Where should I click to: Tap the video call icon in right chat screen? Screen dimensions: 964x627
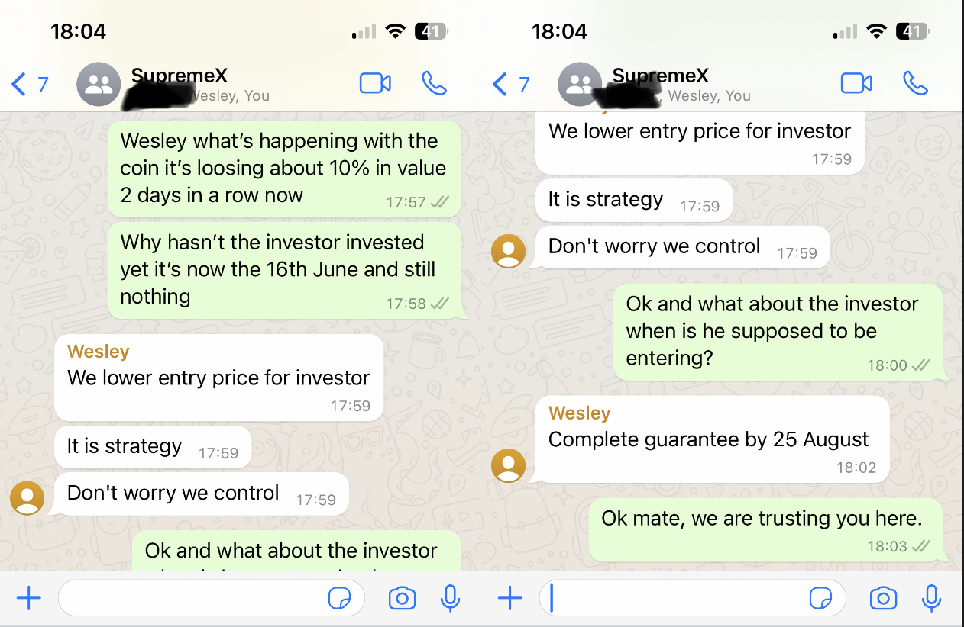(856, 83)
